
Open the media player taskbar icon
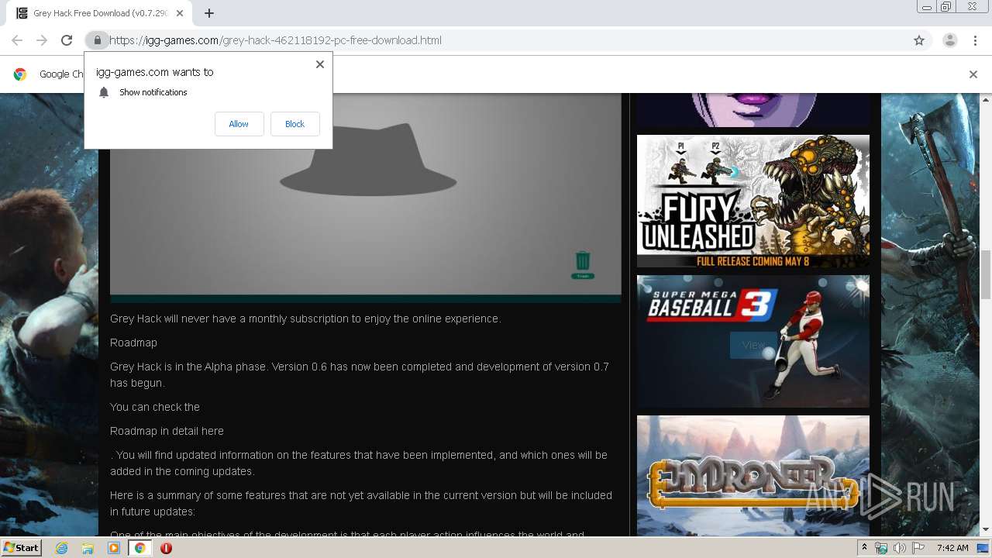click(x=114, y=548)
